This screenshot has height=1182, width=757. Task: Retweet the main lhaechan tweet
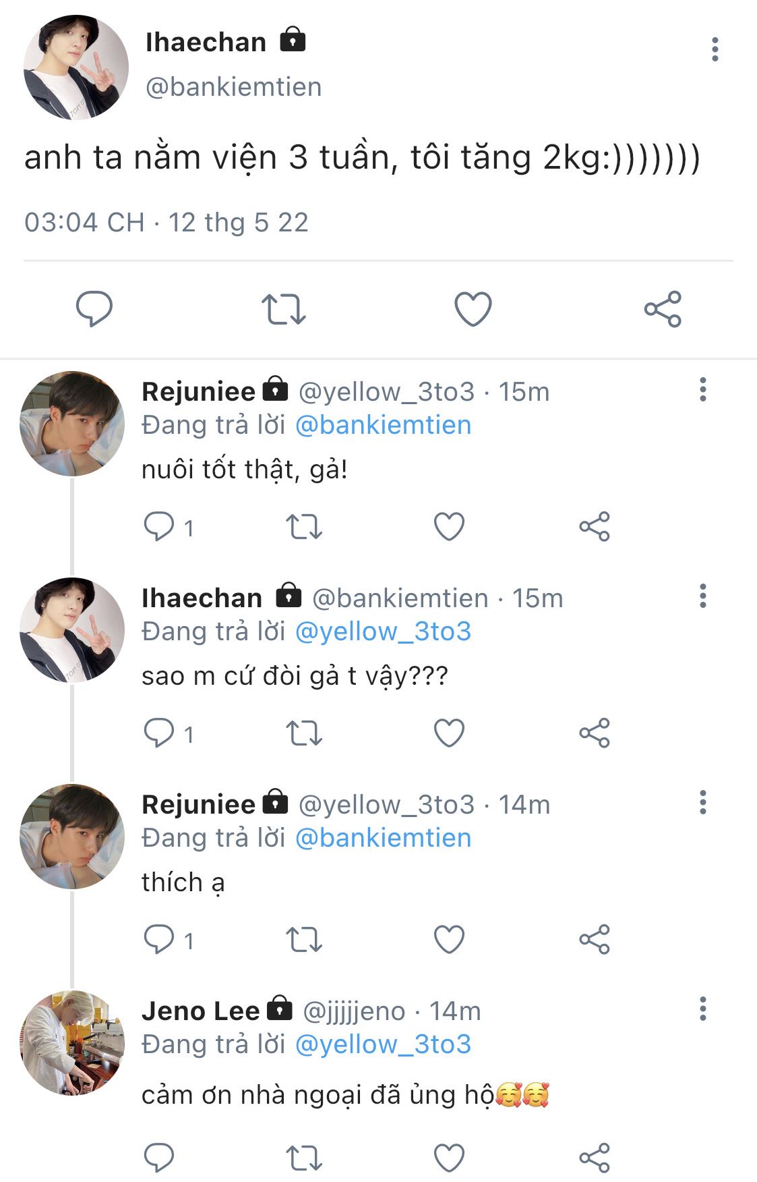point(283,309)
